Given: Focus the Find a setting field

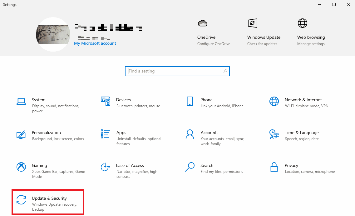Looking at the screenshot, I should click(177, 71).
